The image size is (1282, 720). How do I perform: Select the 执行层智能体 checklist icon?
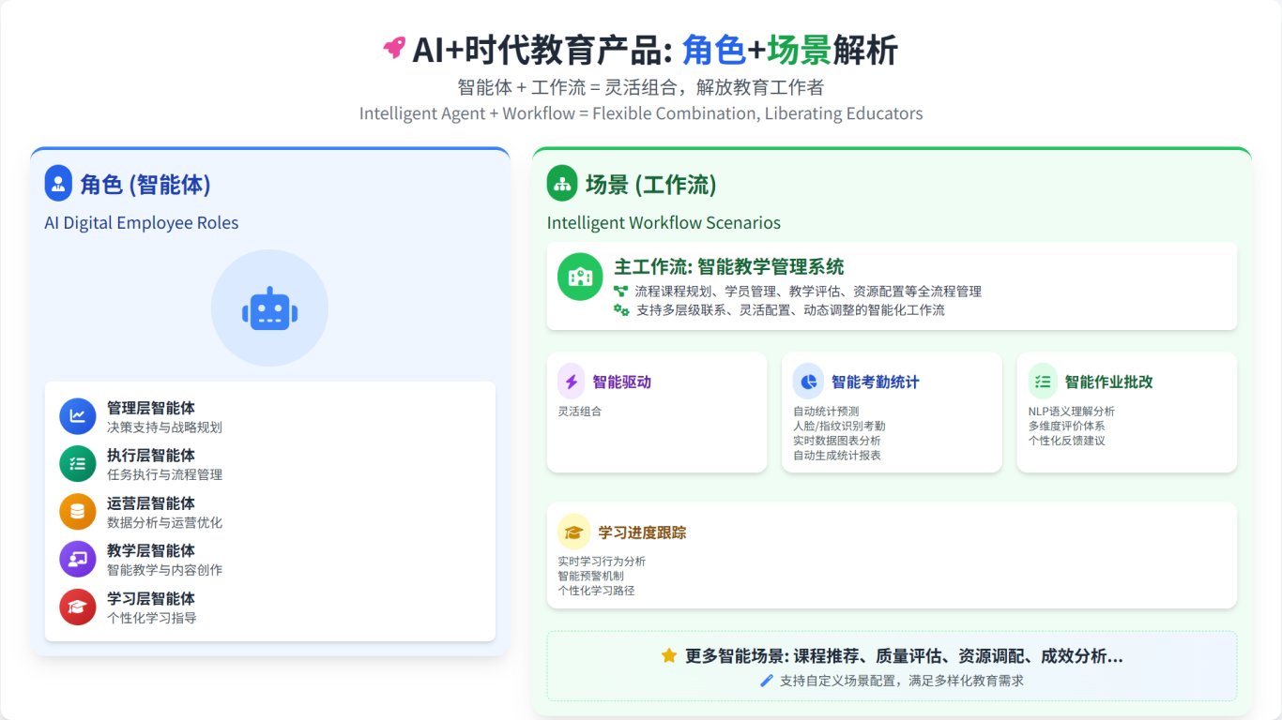tap(78, 464)
